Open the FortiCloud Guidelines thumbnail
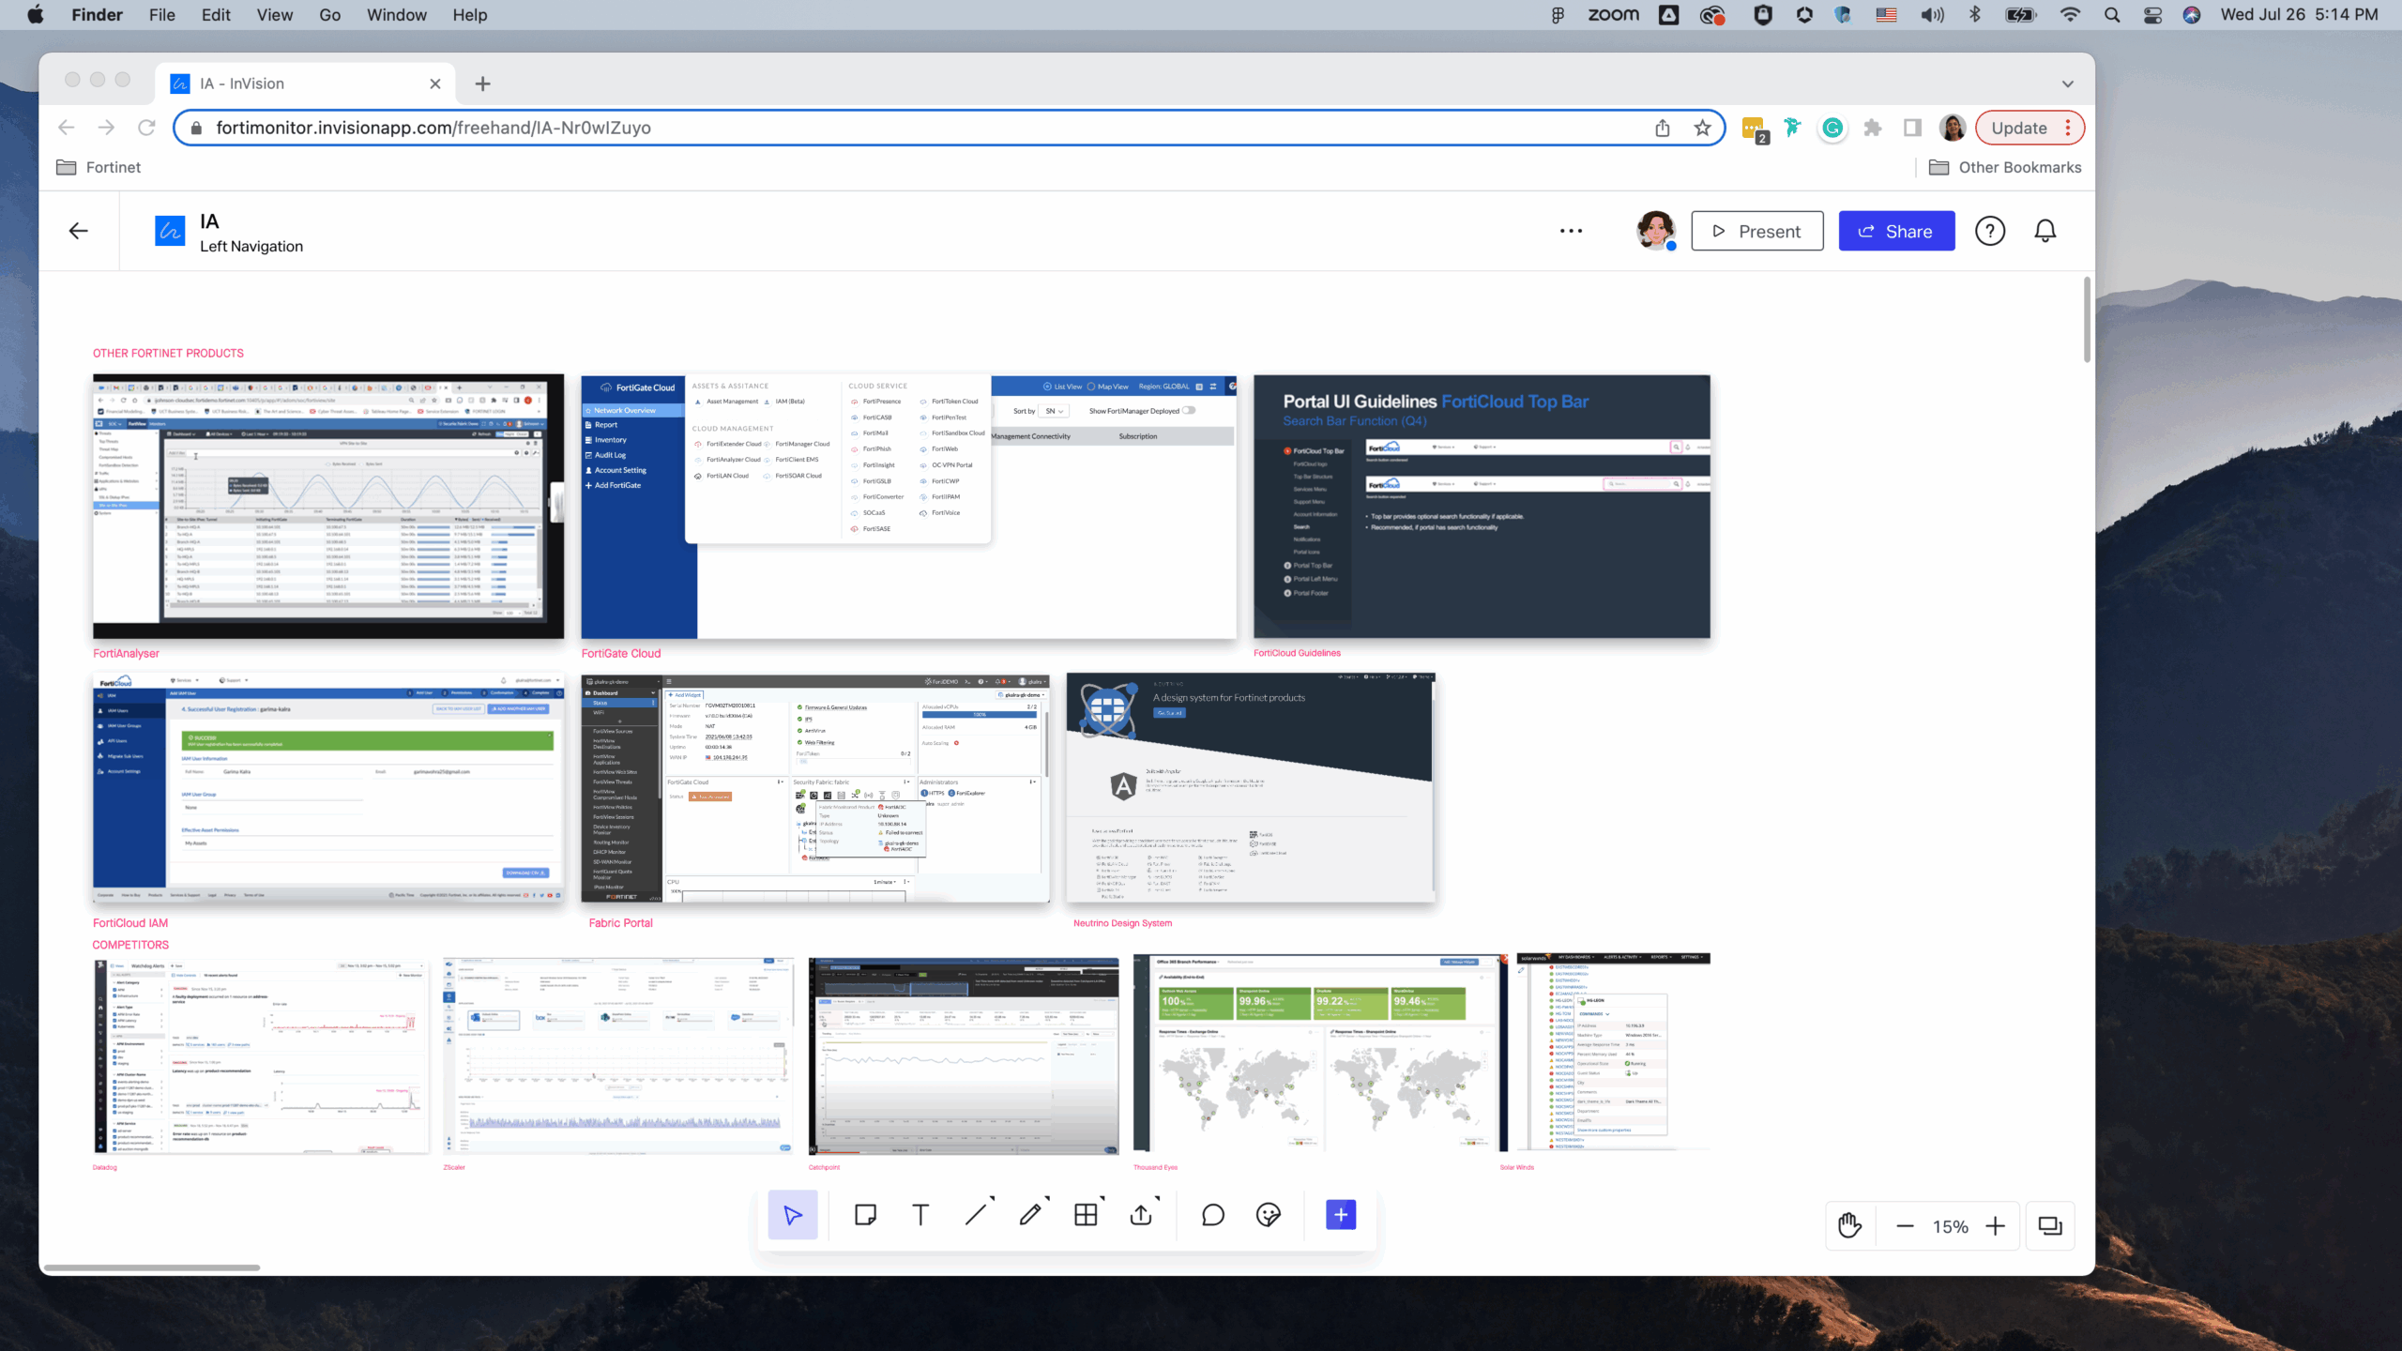This screenshot has height=1351, width=2402. pyautogui.click(x=1482, y=507)
